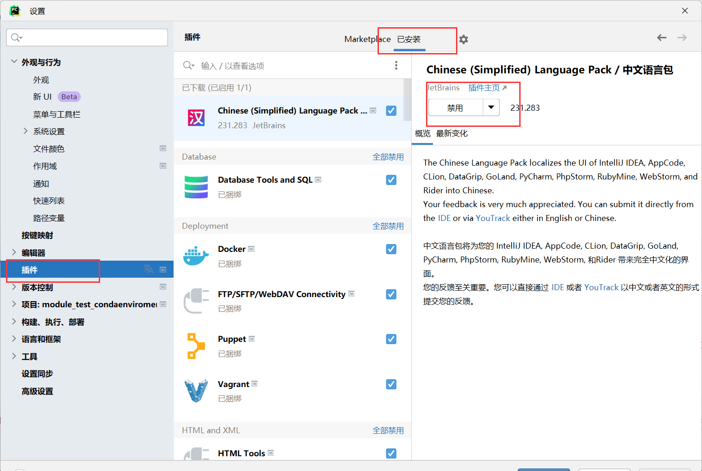Click the translation icon on 插件 row

[149, 269]
